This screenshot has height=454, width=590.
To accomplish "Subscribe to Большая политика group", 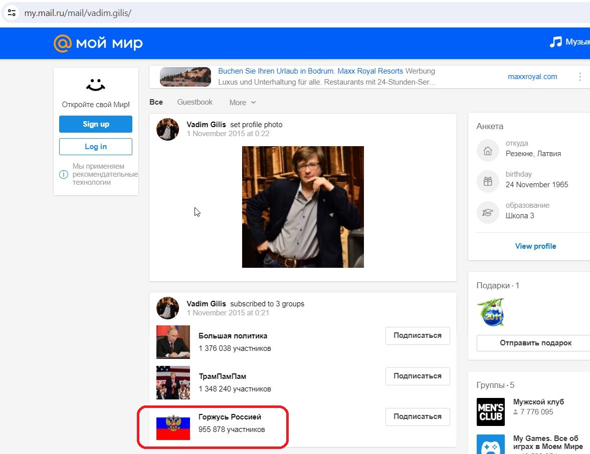I will point(418,335).
